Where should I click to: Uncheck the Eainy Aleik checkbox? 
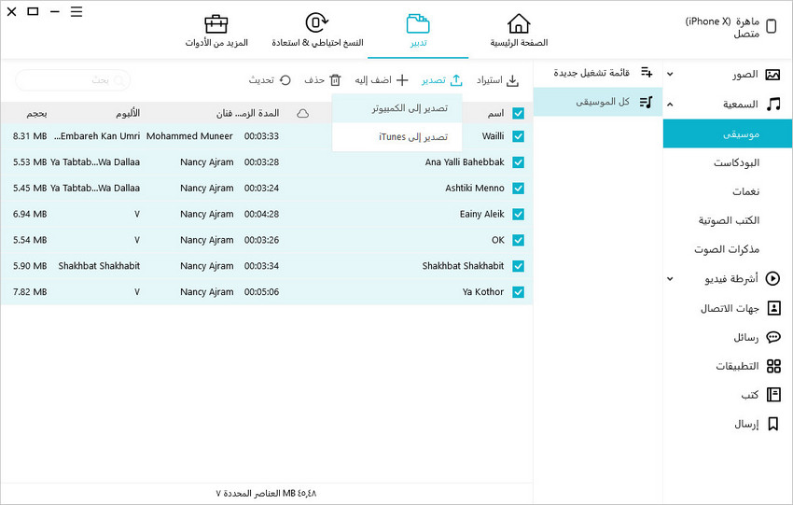point(518,214)
